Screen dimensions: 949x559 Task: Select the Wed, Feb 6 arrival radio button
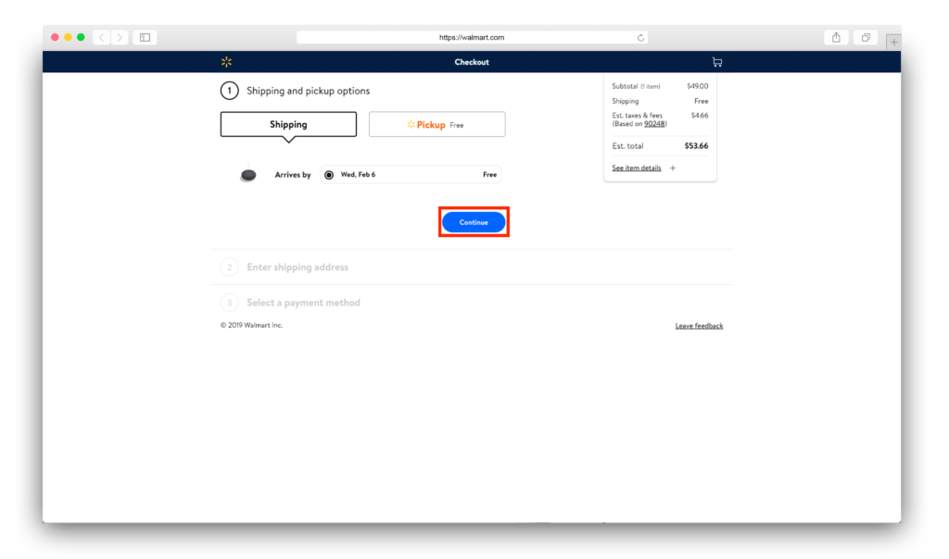[329, 175]
